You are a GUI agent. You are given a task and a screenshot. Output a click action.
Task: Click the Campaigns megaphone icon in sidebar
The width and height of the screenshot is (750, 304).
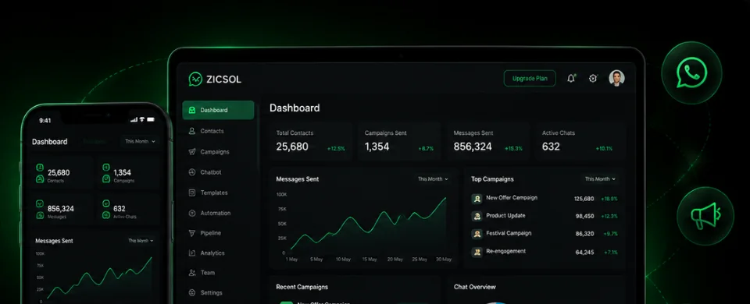pyautogui.click(x=192, y=152)
